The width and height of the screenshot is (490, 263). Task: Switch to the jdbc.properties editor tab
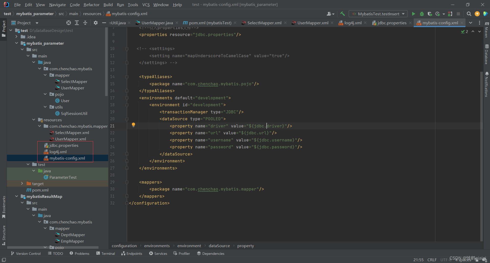[x=391, y=23]
